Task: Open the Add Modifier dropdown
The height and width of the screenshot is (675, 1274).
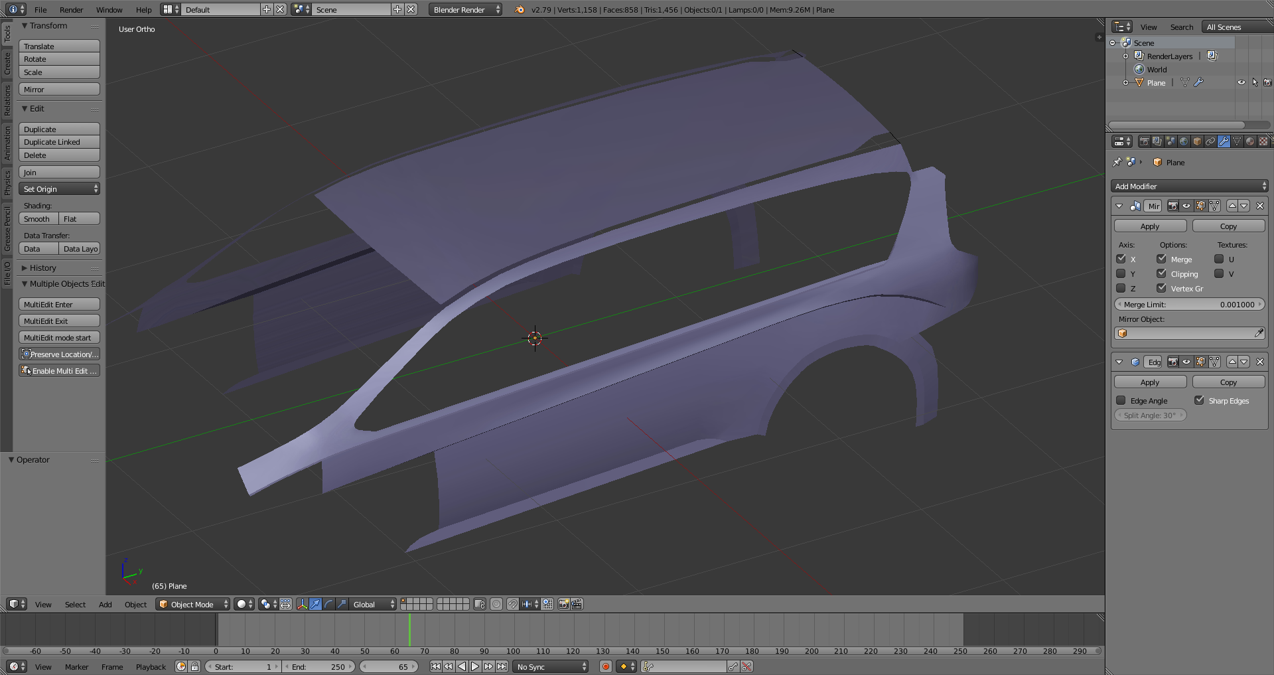Action: 1189,187
